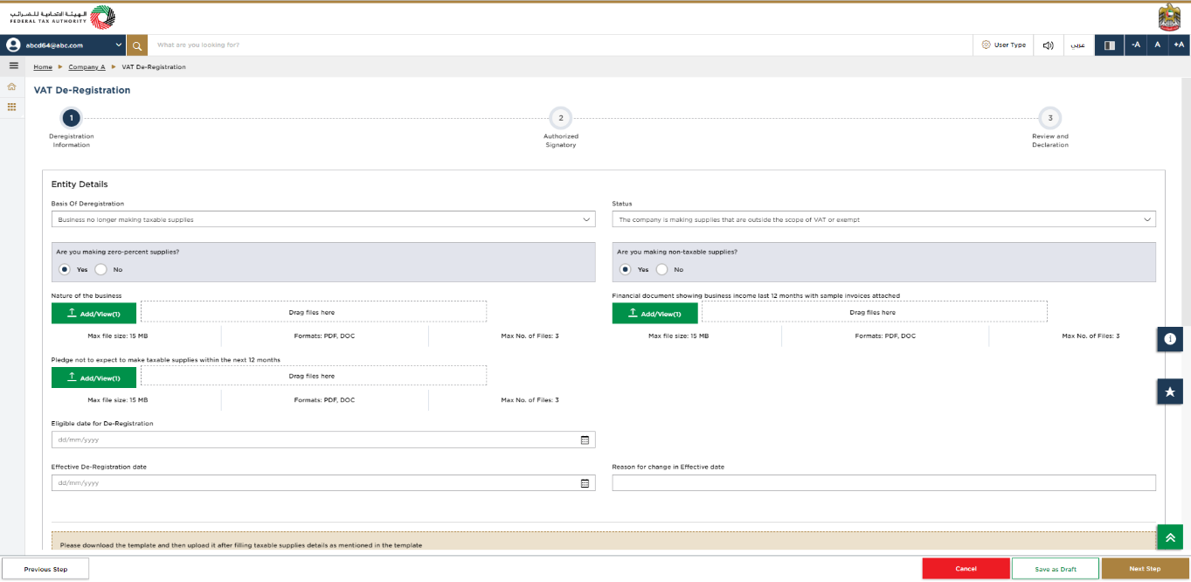Click the green scroll-to-top button
This screenshot has height=582, width=1191.
pos(1170,537)
